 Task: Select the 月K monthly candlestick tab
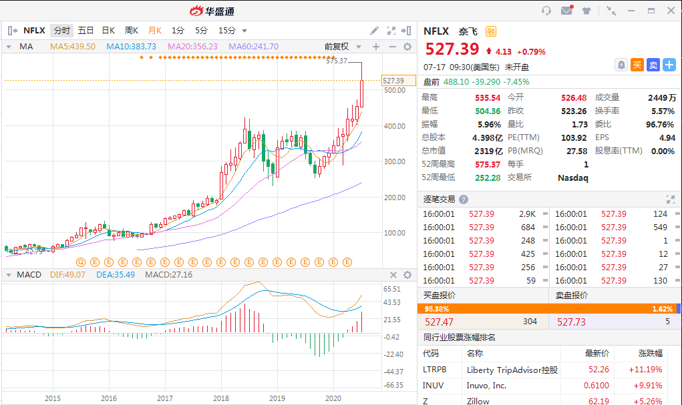pyautogui.click(x=155, y=31)
